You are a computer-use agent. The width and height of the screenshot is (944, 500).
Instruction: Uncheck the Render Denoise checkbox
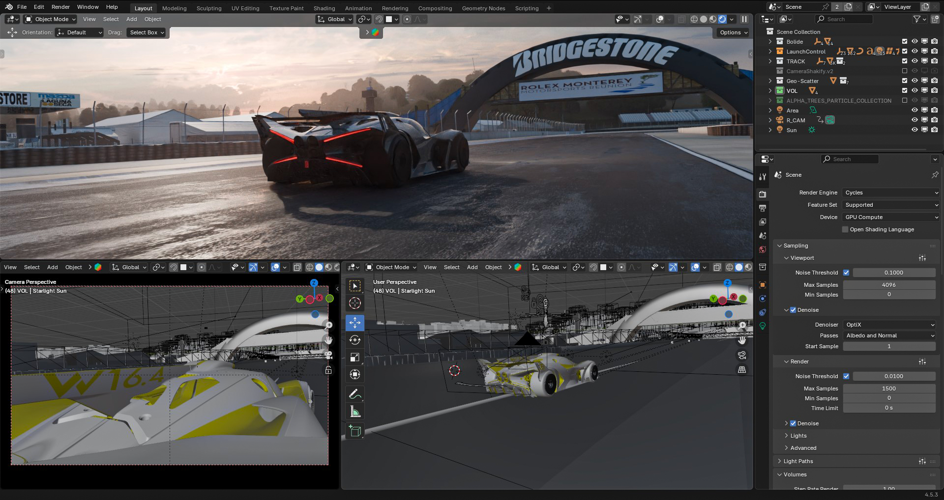tap(793, 423)
